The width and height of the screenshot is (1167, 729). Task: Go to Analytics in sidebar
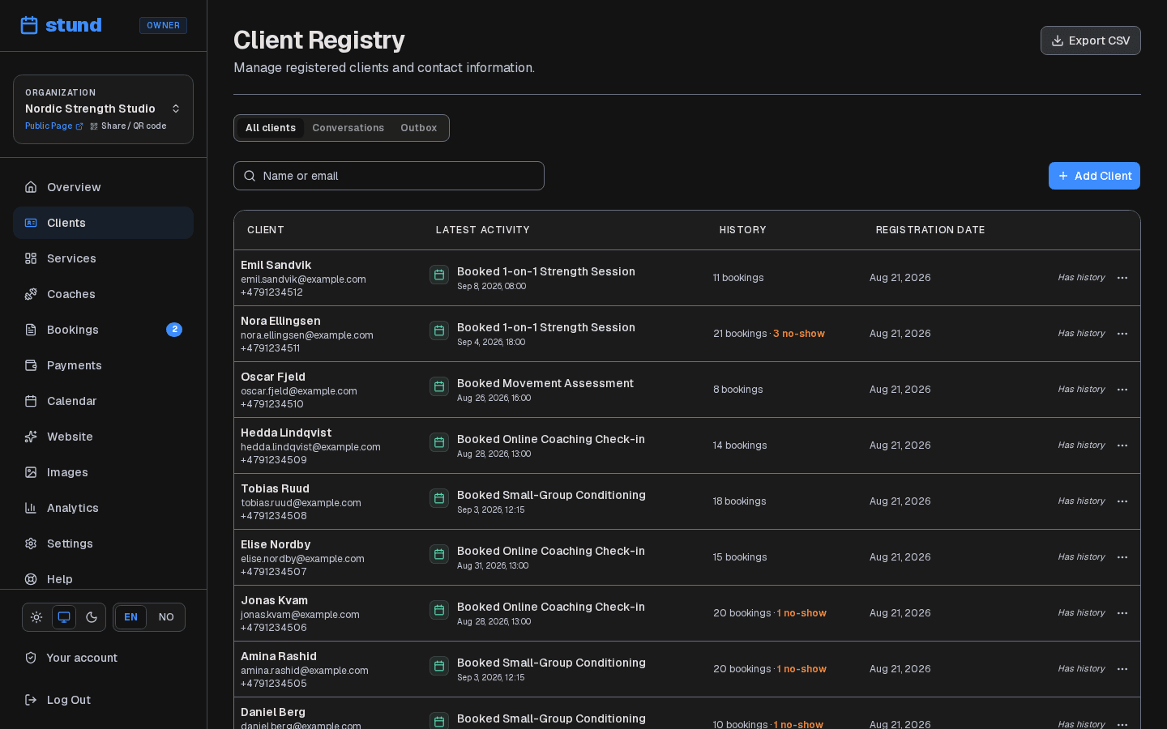click(103, 508)
